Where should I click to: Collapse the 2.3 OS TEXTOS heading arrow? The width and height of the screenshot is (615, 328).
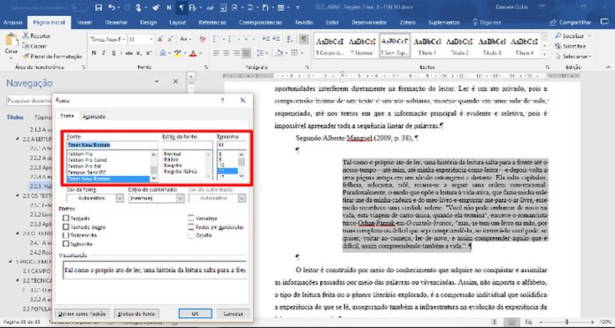pos(18,195)
